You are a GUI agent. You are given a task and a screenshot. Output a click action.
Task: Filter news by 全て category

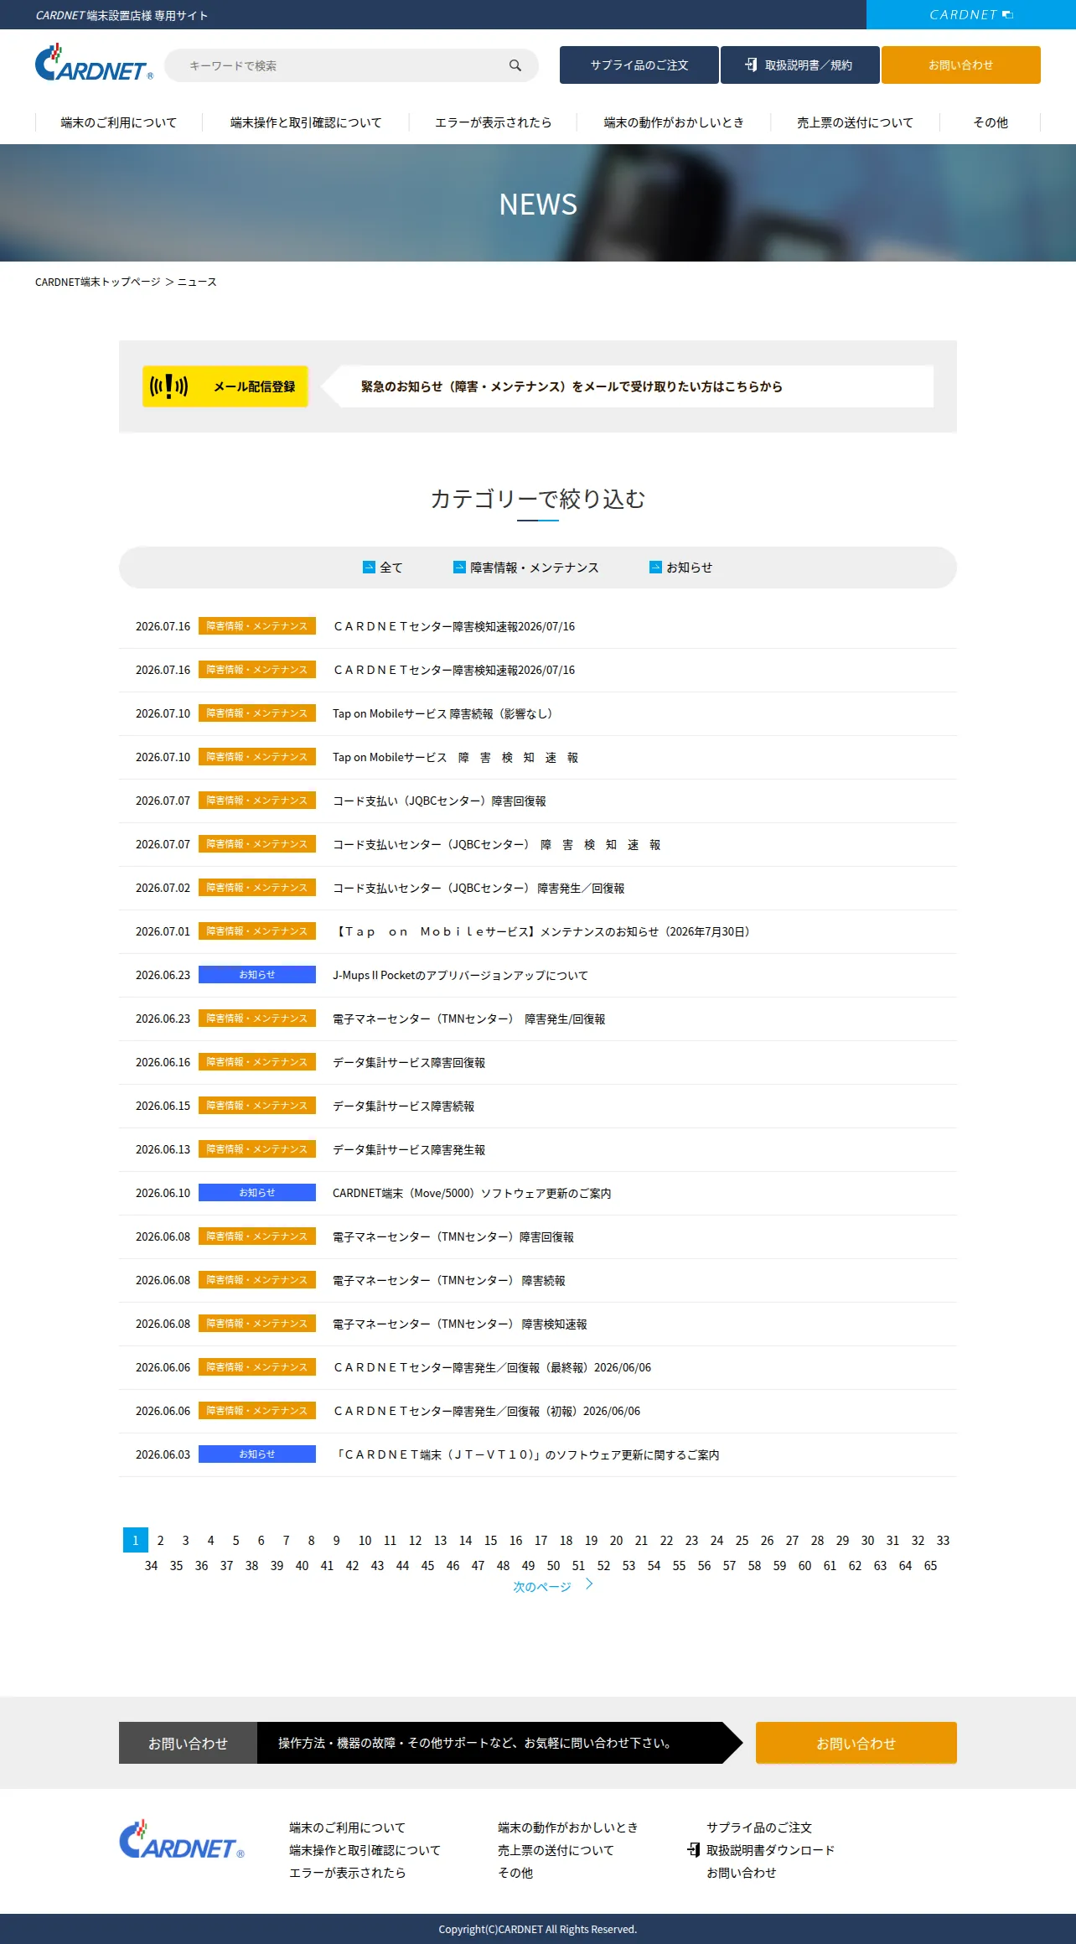pyautogui.click(x=383, y=568)
